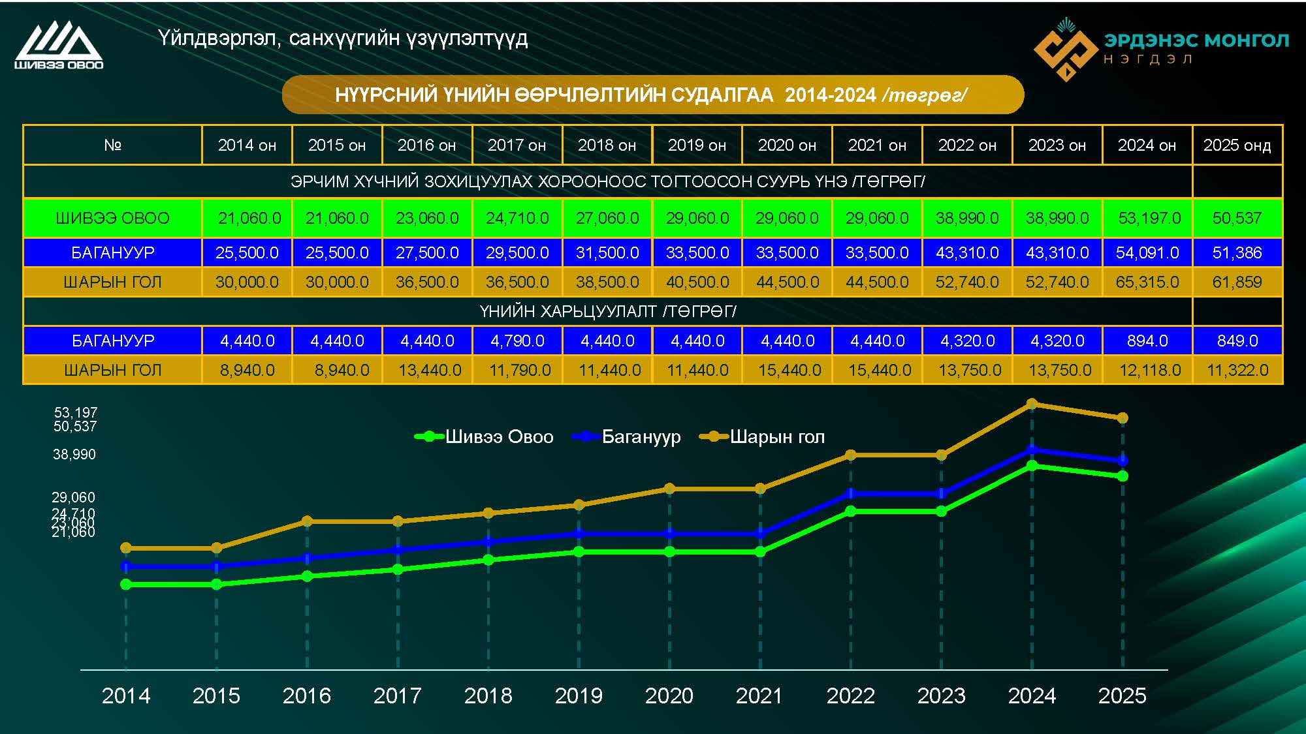Click green ШИВЭЭ ОВОО row label cell
The width and height of the screenshot is (1306, 734).
point(112,218)
